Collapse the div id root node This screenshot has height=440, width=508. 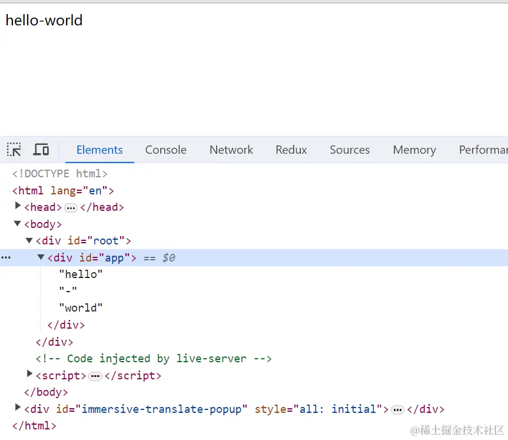click(29, 240)
